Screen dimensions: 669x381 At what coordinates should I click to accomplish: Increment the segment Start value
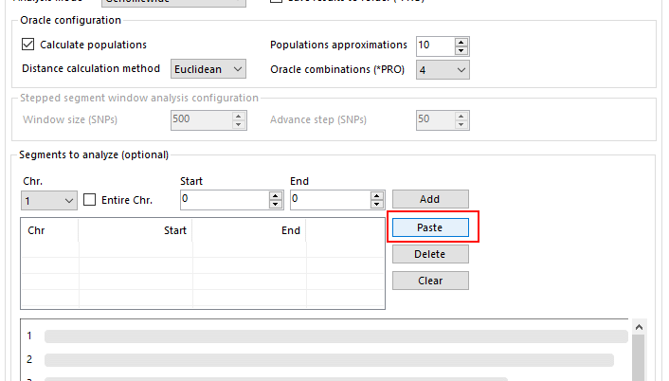277,196
